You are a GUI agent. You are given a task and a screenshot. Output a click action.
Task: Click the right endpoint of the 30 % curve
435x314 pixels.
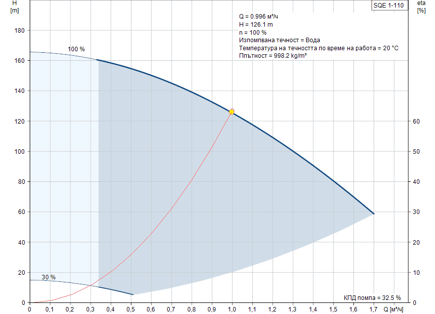133,294
